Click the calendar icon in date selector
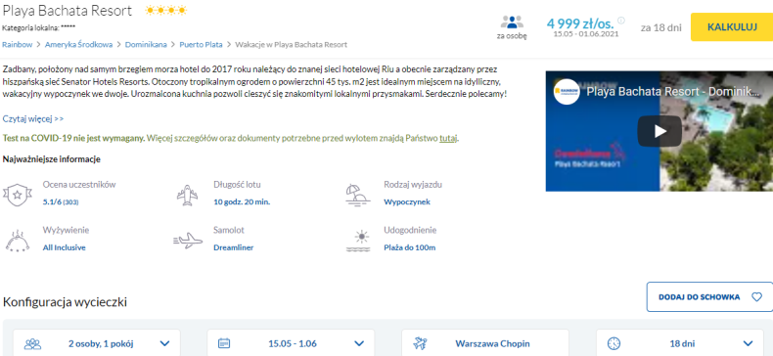This screenshot has width=773, height=356. point(224,343)
